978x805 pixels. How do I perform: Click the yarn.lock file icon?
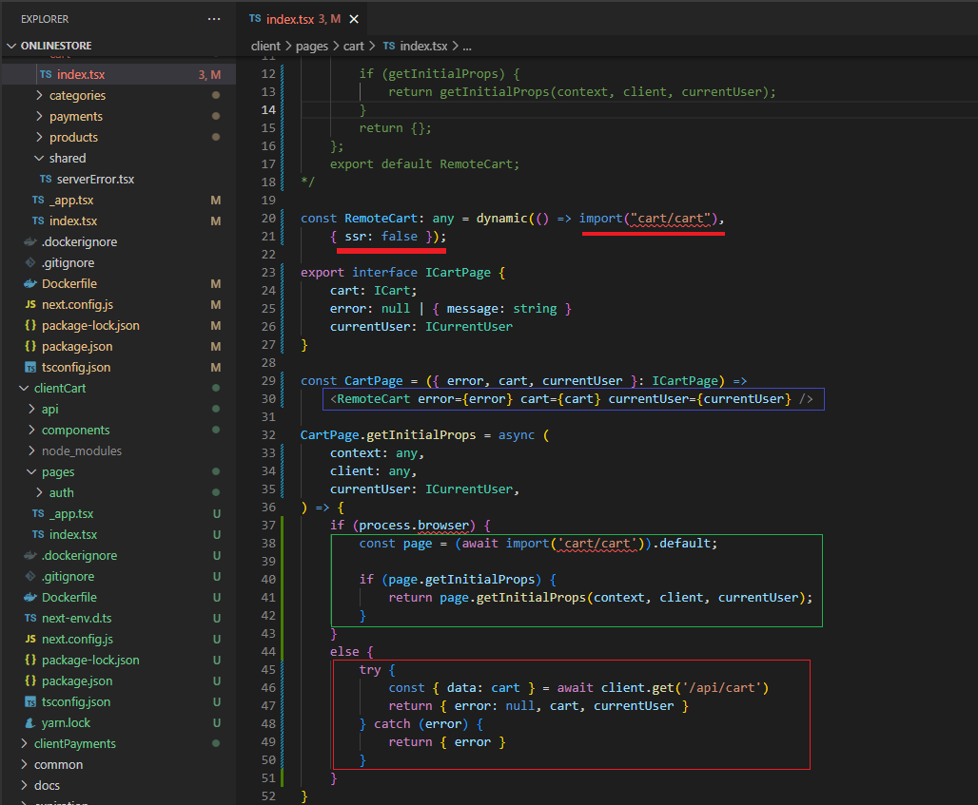pyautogui.click(x=30, y=722)
